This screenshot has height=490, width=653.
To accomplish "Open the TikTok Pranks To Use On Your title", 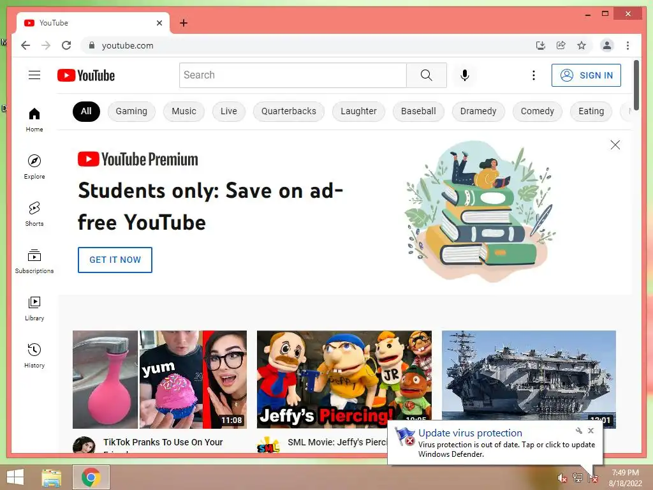I will click(163, 443).
